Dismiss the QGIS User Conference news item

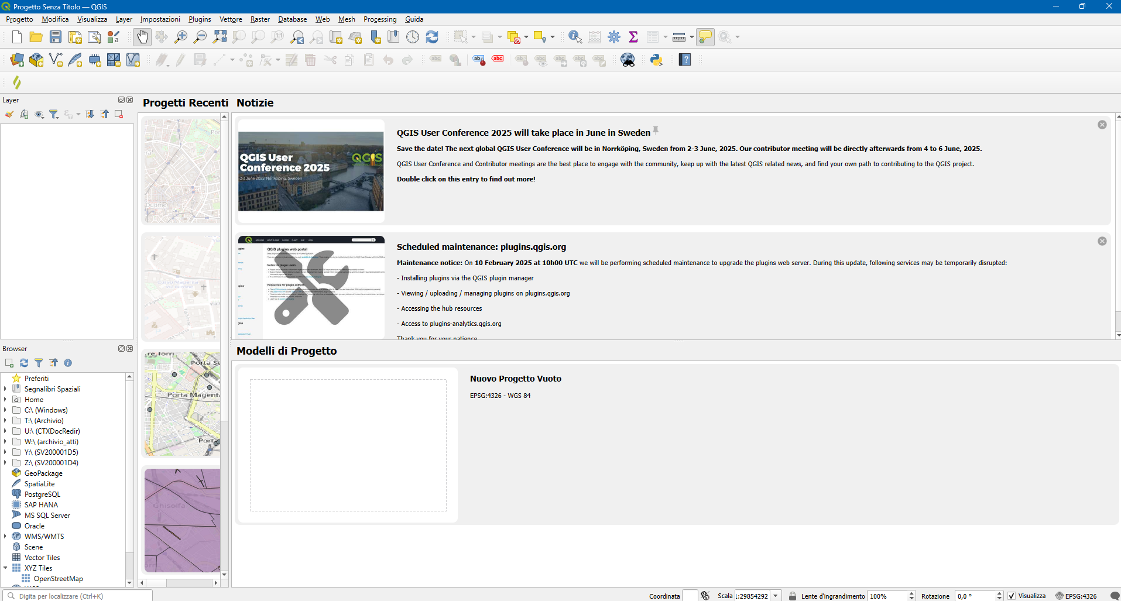pyautogui.click(x=1102, y=125)
